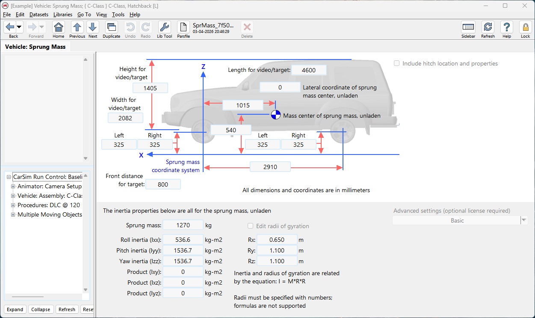Screen dimensions: 535x318
Task: Open the Back button history dropdown arrow
Action: pos(19,27)
